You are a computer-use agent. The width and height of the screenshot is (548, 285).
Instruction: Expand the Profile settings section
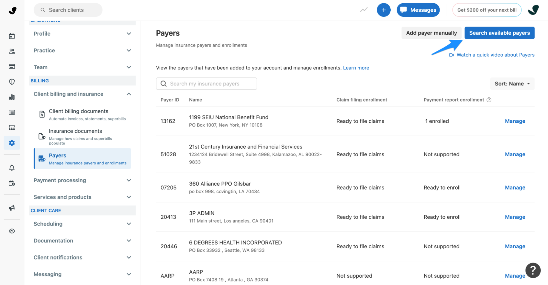(x=82, y=34)
